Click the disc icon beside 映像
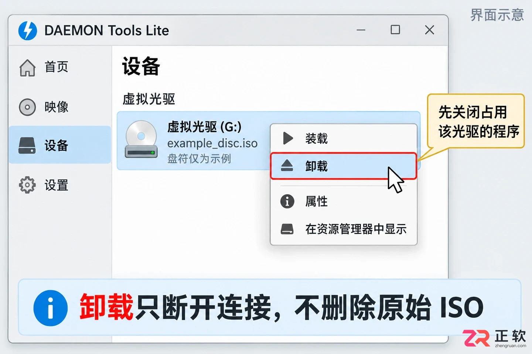This screenshot has height=354, width=532. pyautogui.click(x=27, y=107)
